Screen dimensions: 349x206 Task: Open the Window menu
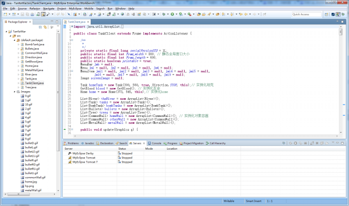coord(120,9)
